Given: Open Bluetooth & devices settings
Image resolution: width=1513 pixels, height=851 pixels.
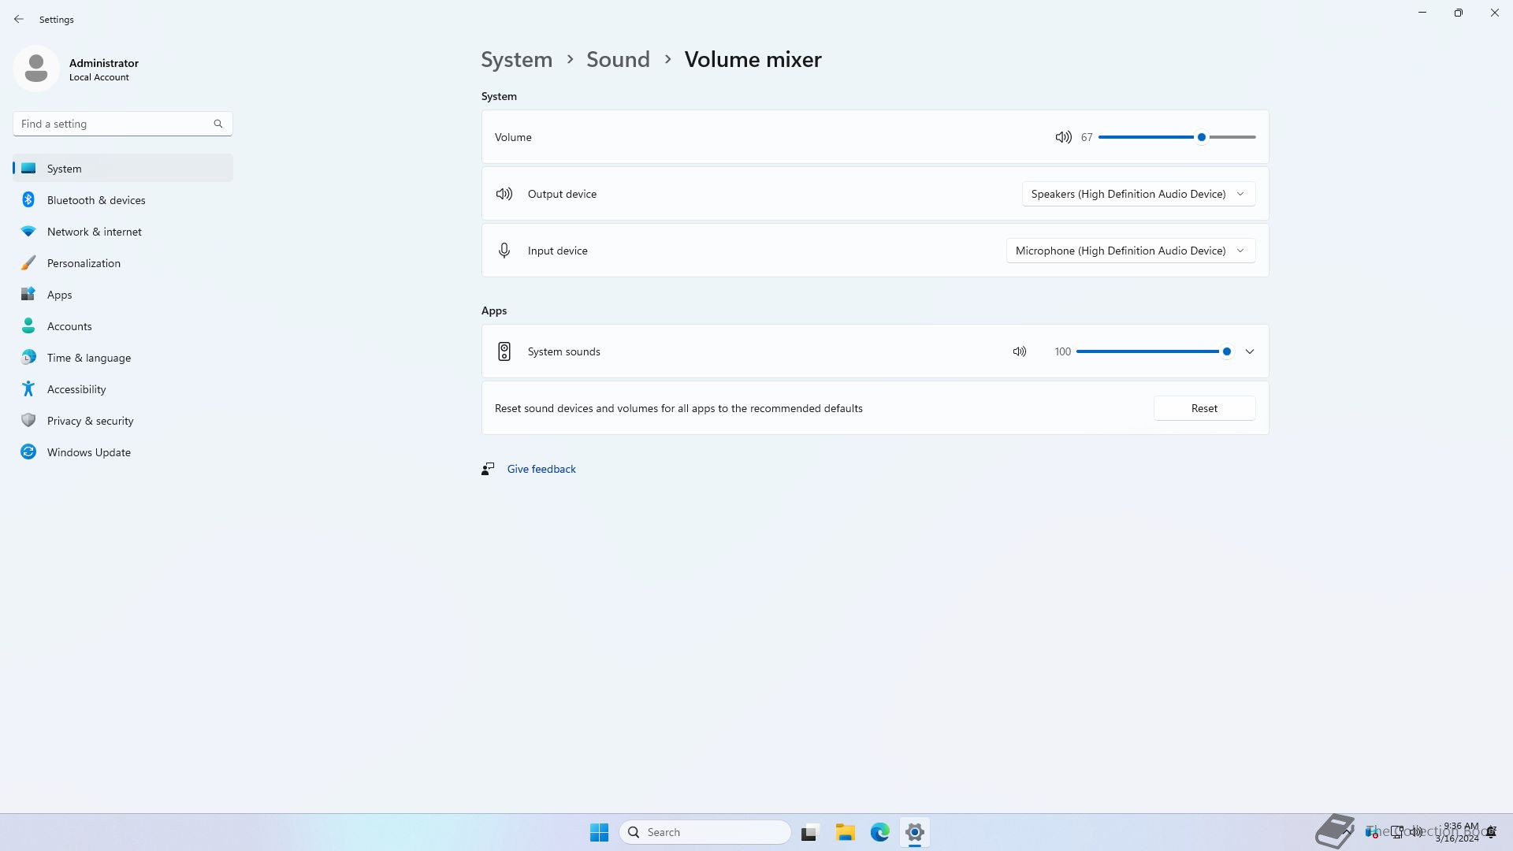Looking at the screenshot, I should coord(96,200).
